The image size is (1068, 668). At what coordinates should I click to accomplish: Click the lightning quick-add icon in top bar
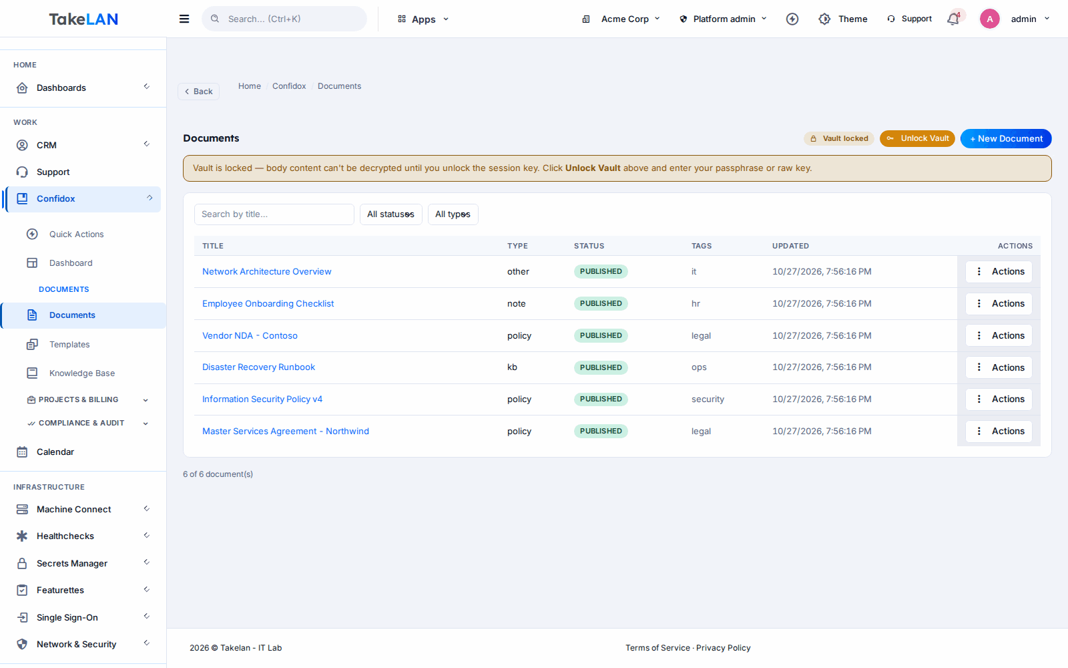click(792, 19)
